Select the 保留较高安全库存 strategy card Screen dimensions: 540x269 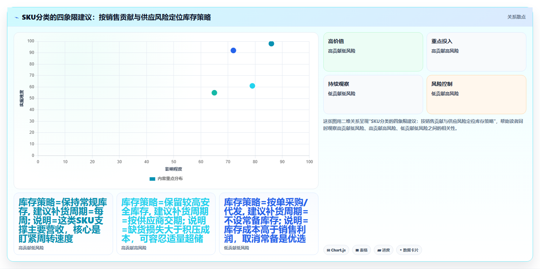coord(166,224)
